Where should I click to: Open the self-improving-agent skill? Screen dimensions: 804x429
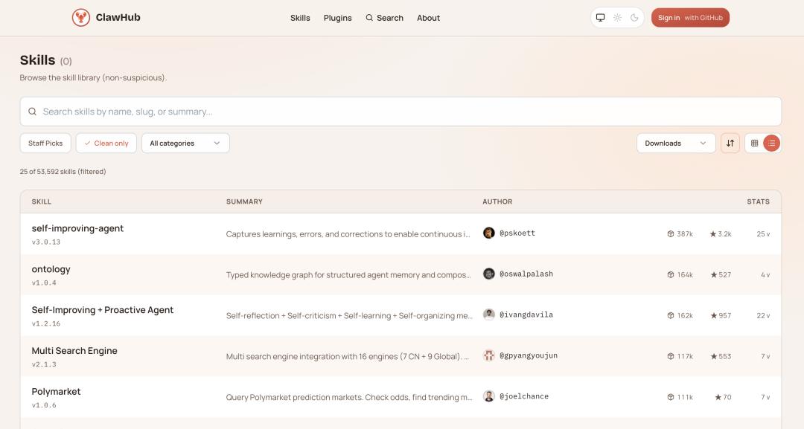click(77, 228)
